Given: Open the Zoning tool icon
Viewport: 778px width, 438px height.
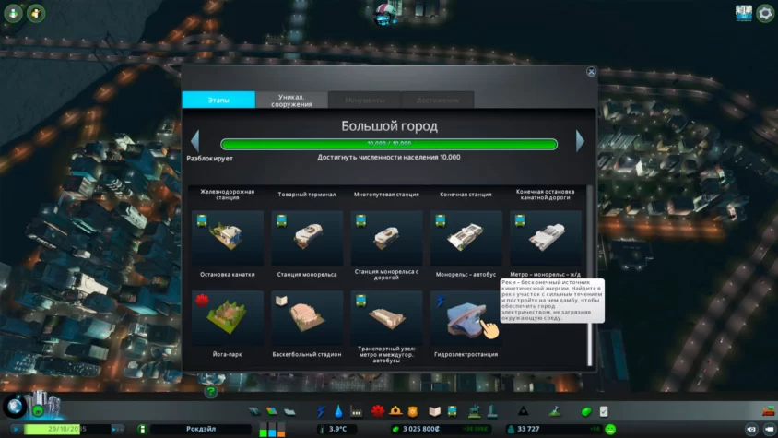Looking at the screenshot, I should tap(271, 411).
